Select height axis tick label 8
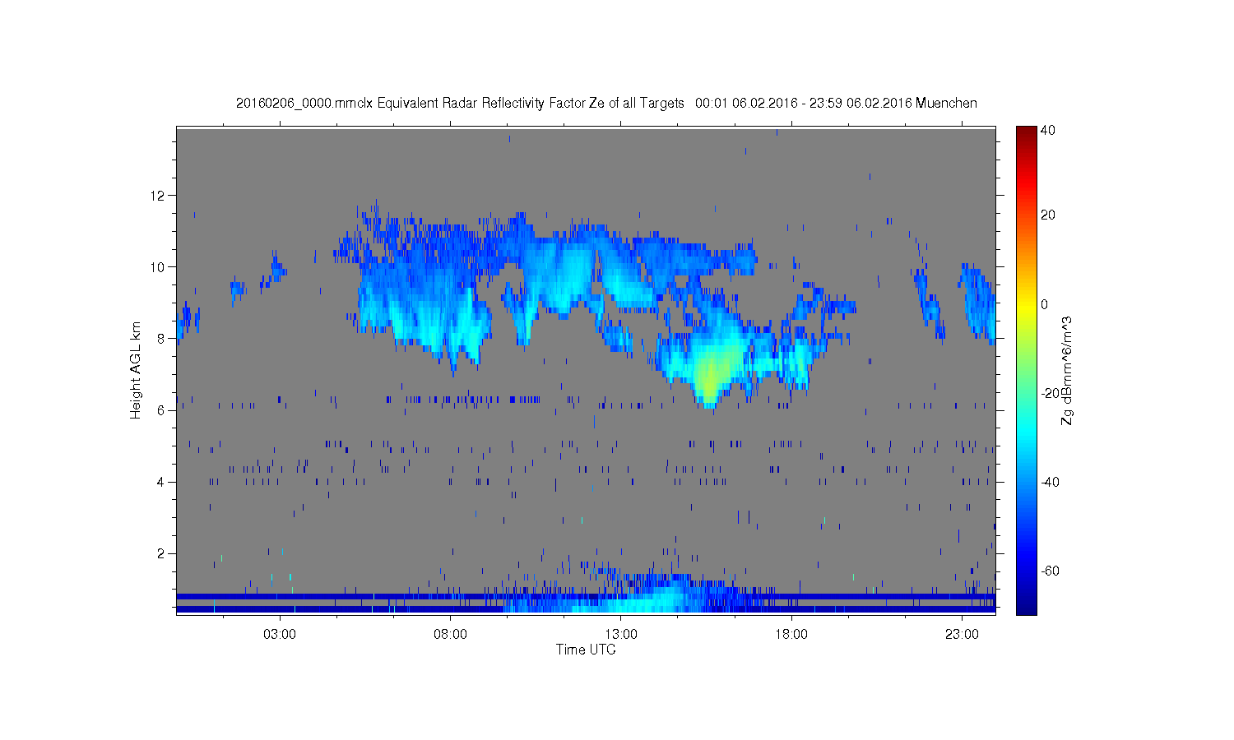This screenshot has height=740, width=1234. click(x=162, y=339)
